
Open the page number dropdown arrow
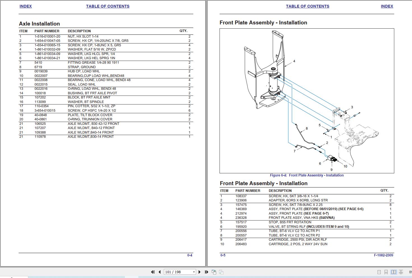click(194, 272)
